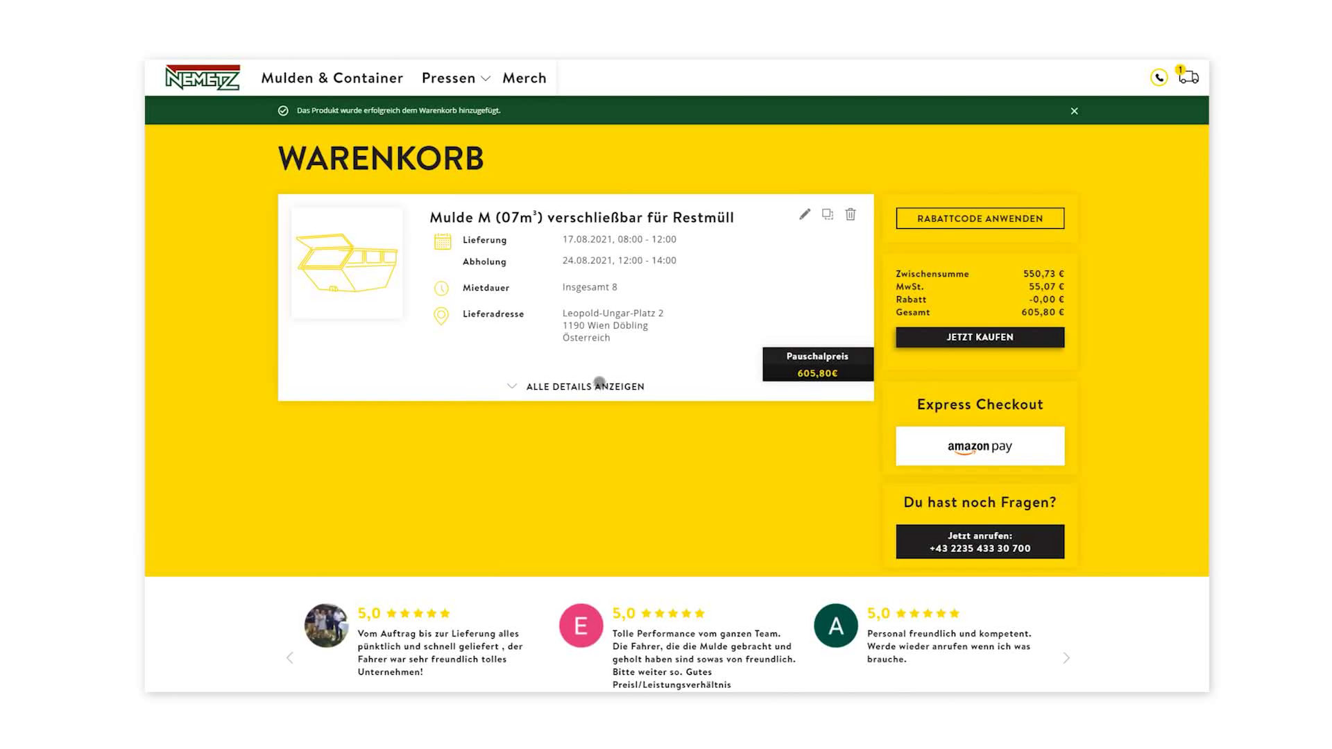The image size is (1332, 749).
Task: Open the truck cart icon in header
Action: point(1188,77)
